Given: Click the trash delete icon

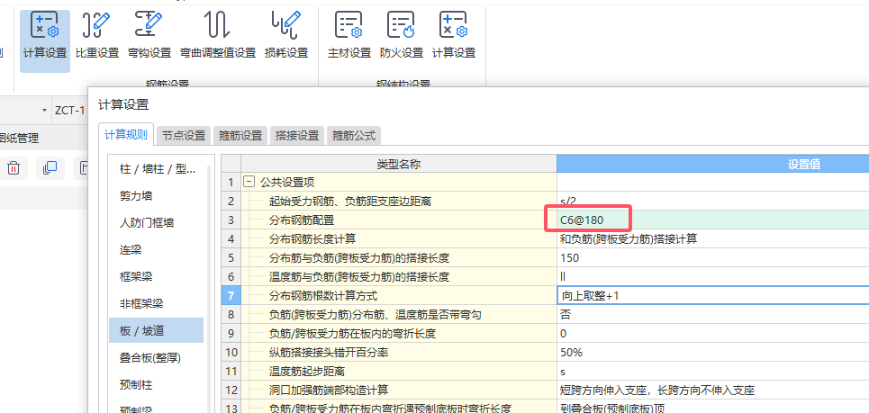Looking at the screenshot, I should [x=14, y=168].
